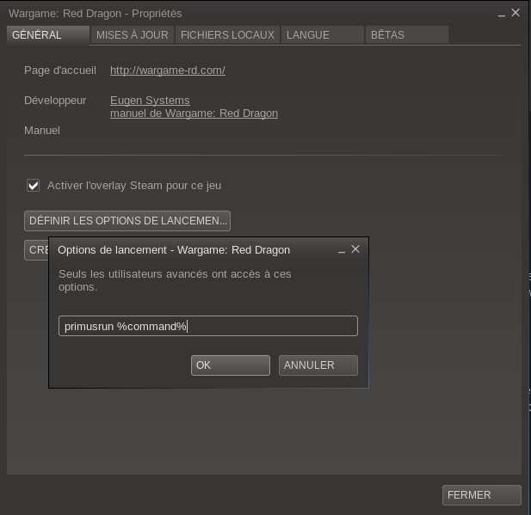The image size is (531, 515).
Task: Click the Wargame: Red Dragon - Propriétés title
Action: (96, 14)
